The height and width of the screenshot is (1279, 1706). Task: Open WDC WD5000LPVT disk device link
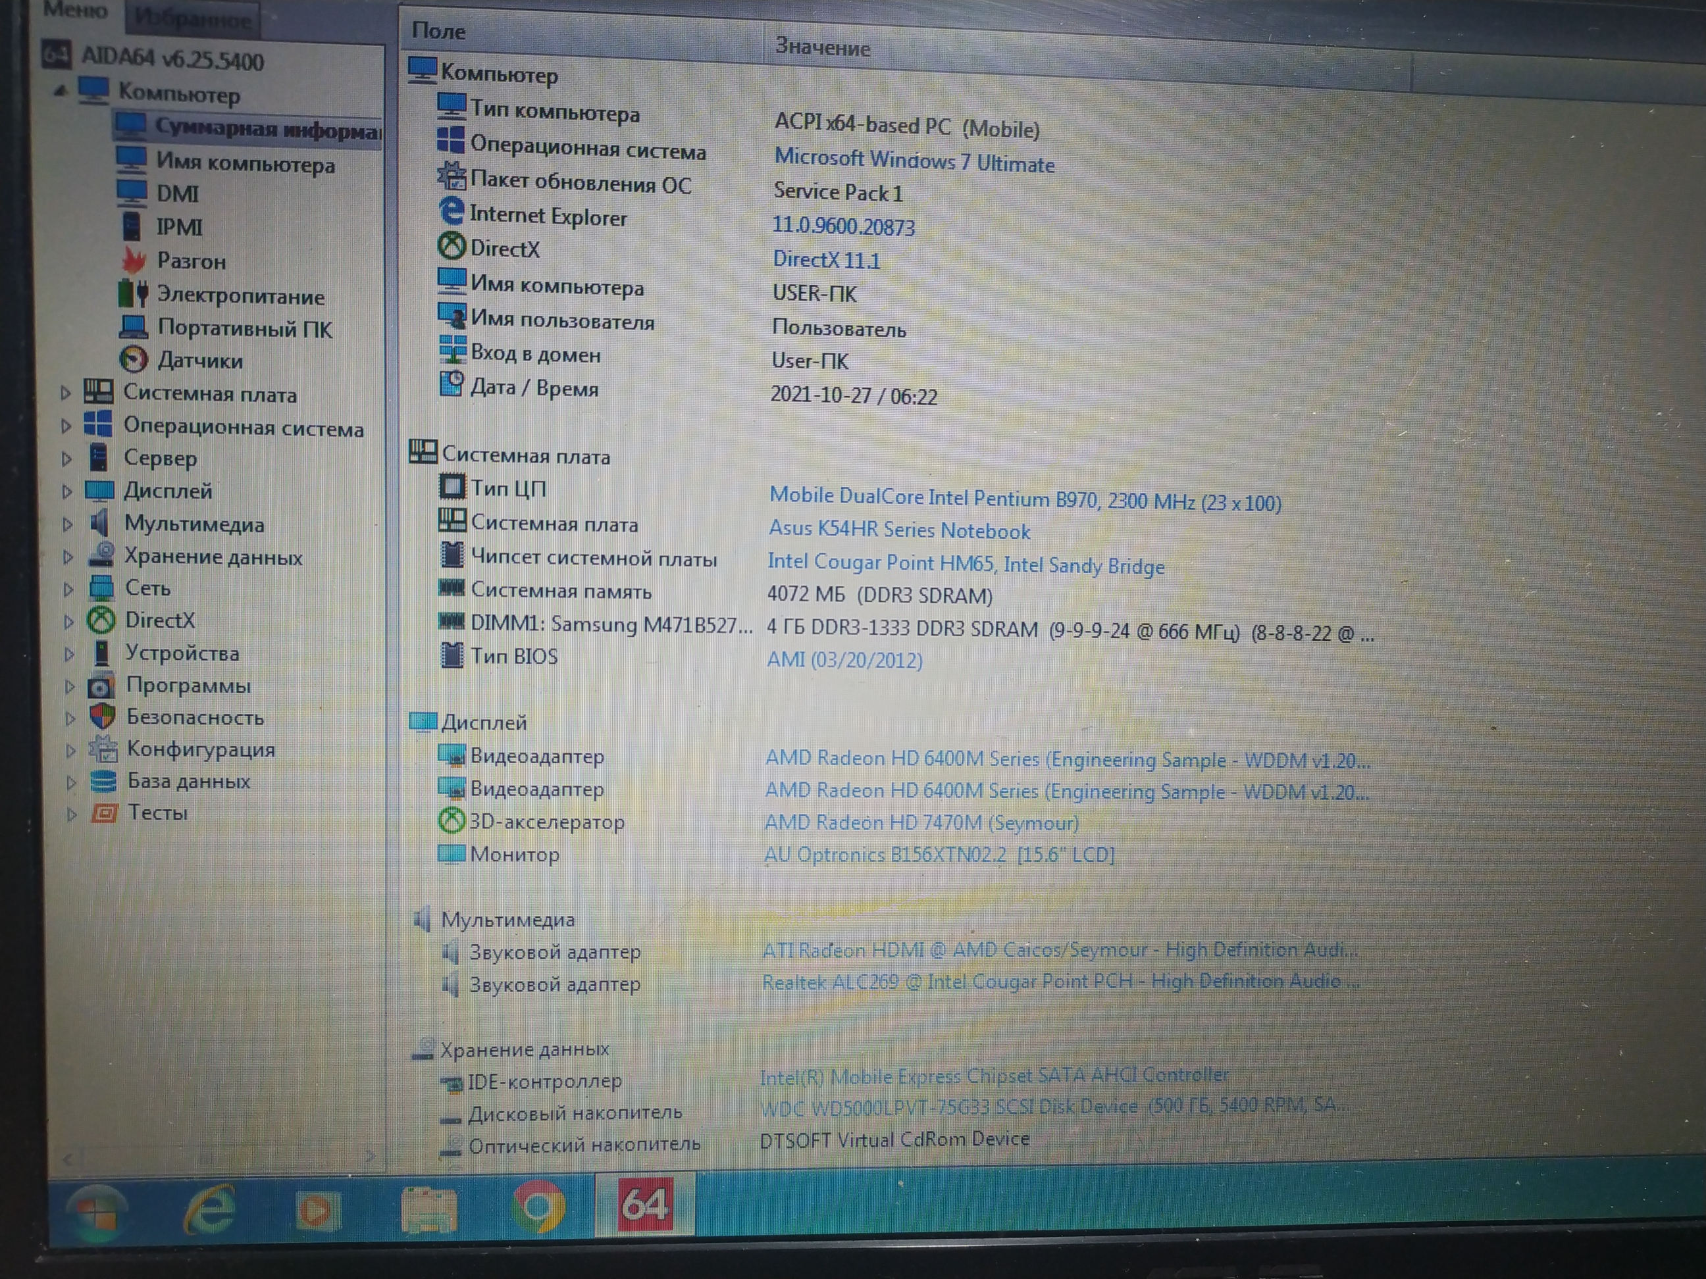pyautogui.click(x=1055, y=1107)
